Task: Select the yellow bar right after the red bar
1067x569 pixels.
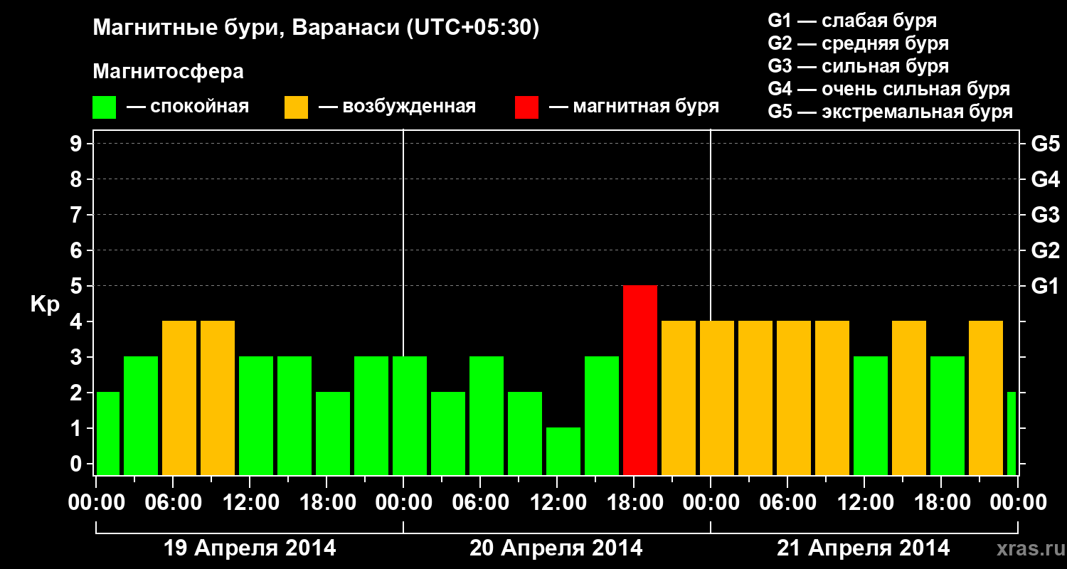Action: coord(679,398)
